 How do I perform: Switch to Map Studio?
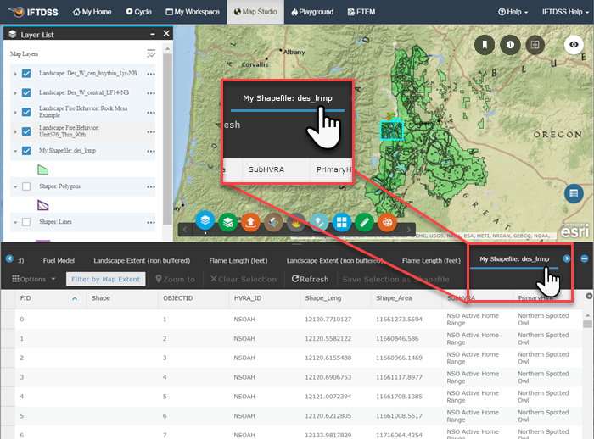coord(255,12)
